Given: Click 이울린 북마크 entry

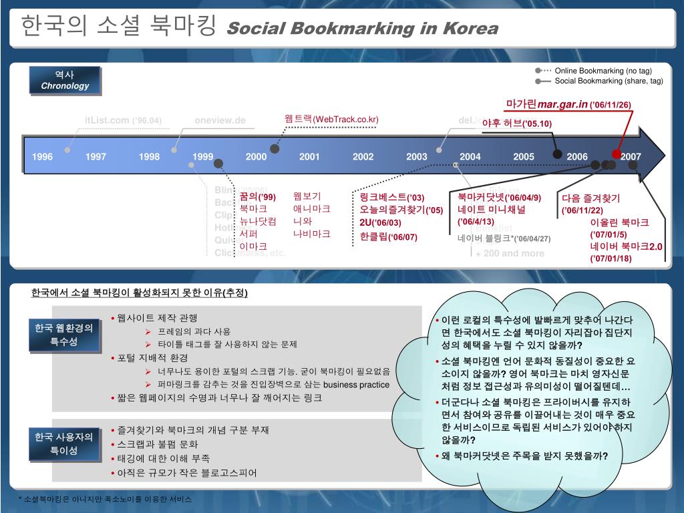Looking at the screenshot, I should coord(619,222).
